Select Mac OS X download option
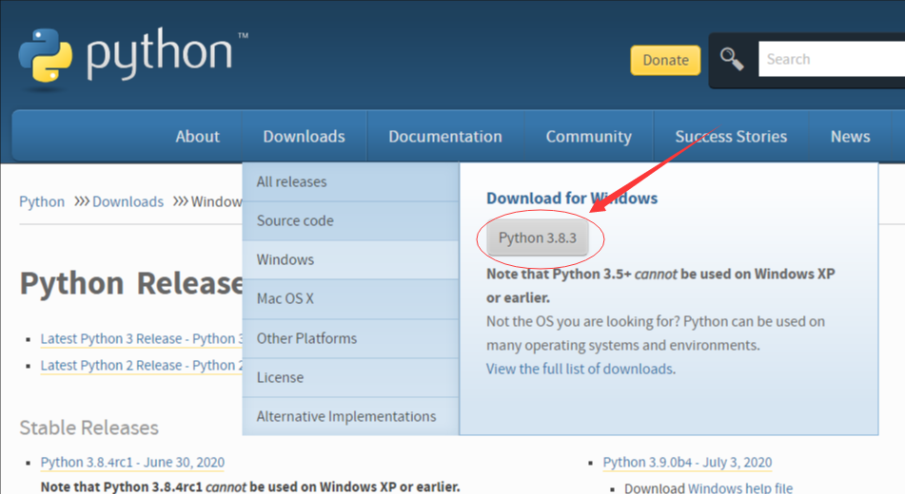The image size is (905, 494). [285, 298]
